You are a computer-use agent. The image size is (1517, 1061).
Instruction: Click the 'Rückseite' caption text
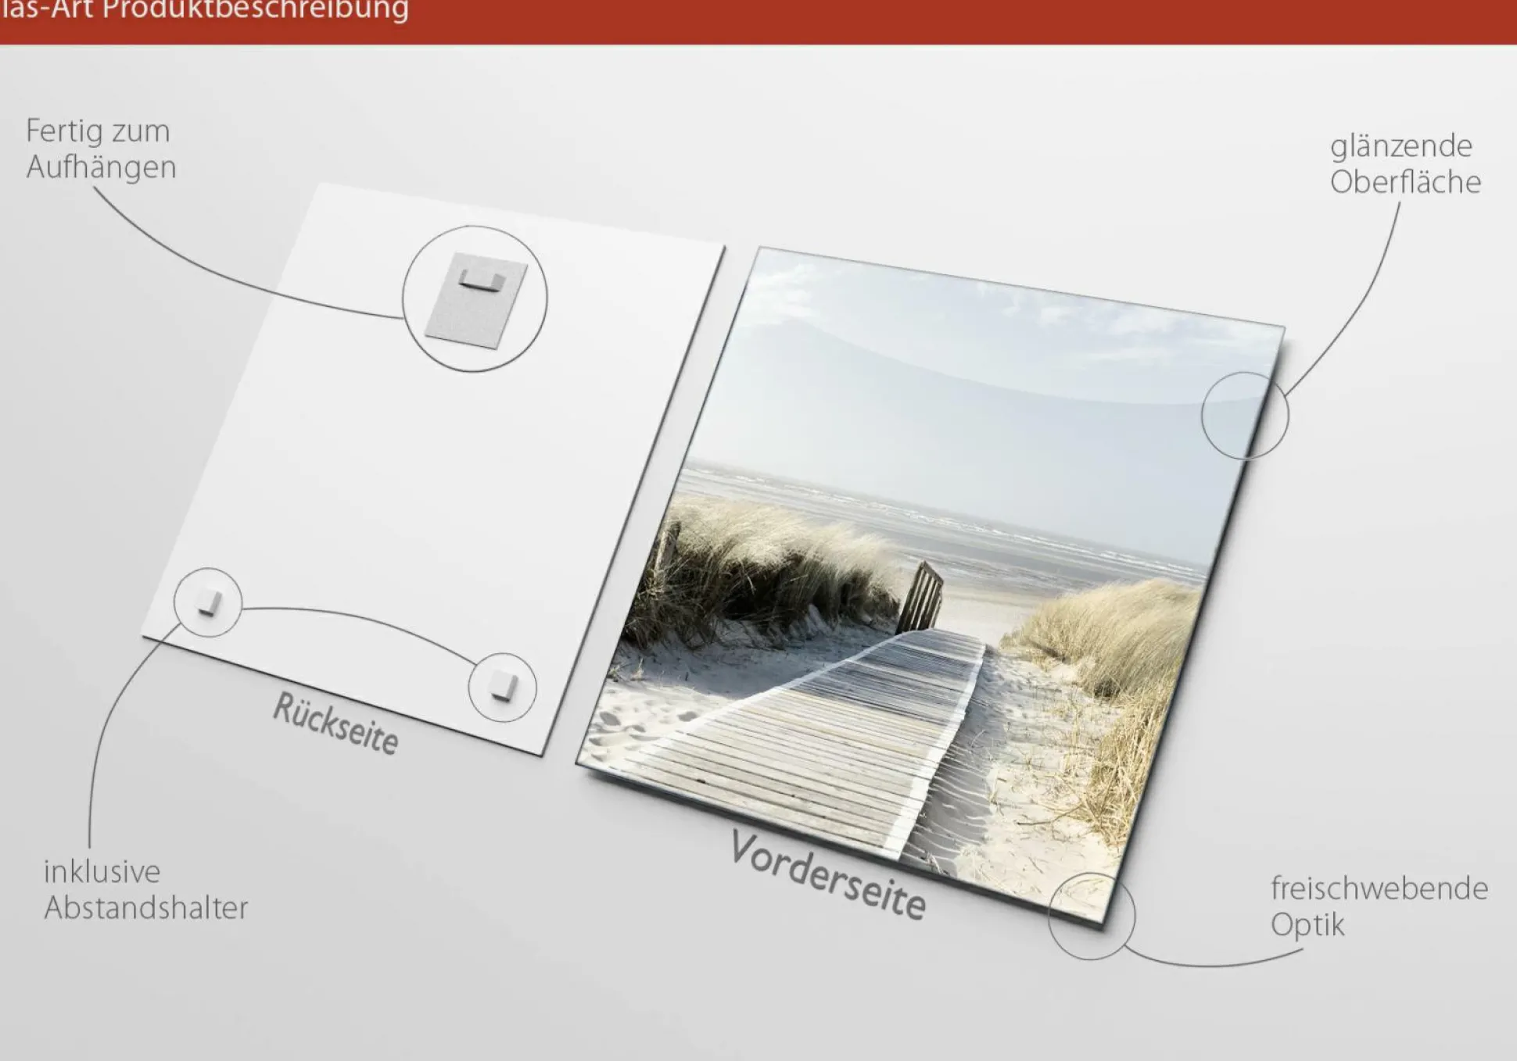(x=335, y=724)
